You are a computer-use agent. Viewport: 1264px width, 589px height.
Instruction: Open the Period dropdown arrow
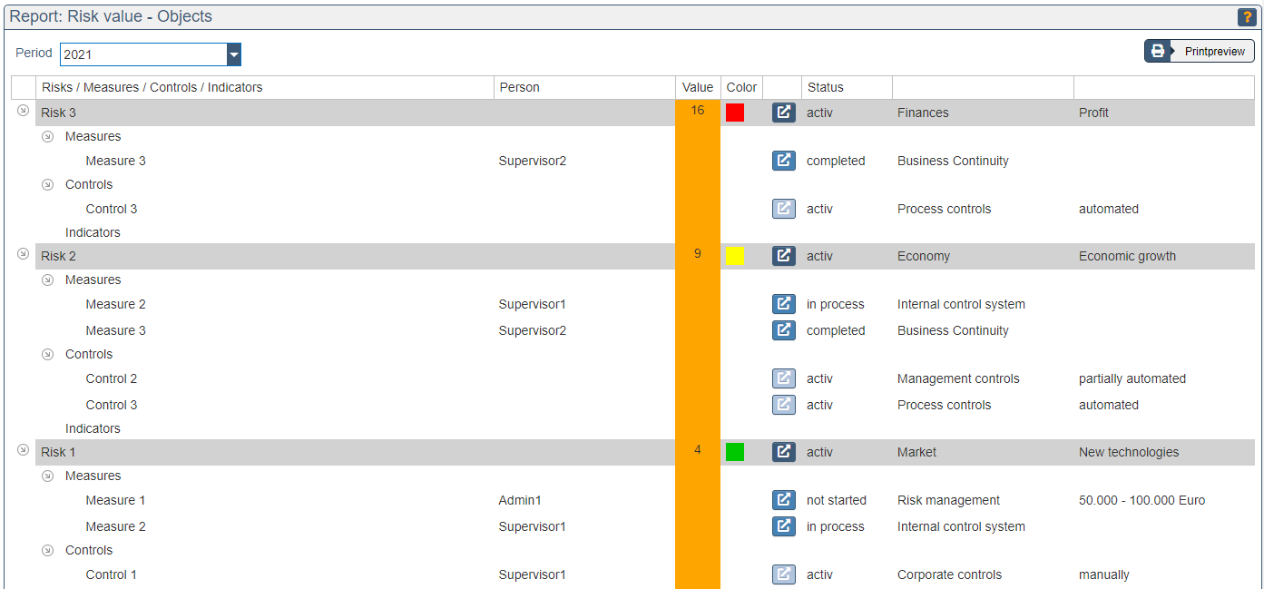[234, 54]
